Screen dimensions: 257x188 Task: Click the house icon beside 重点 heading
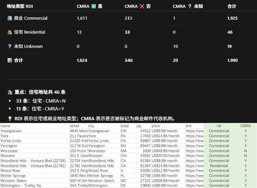10,92
